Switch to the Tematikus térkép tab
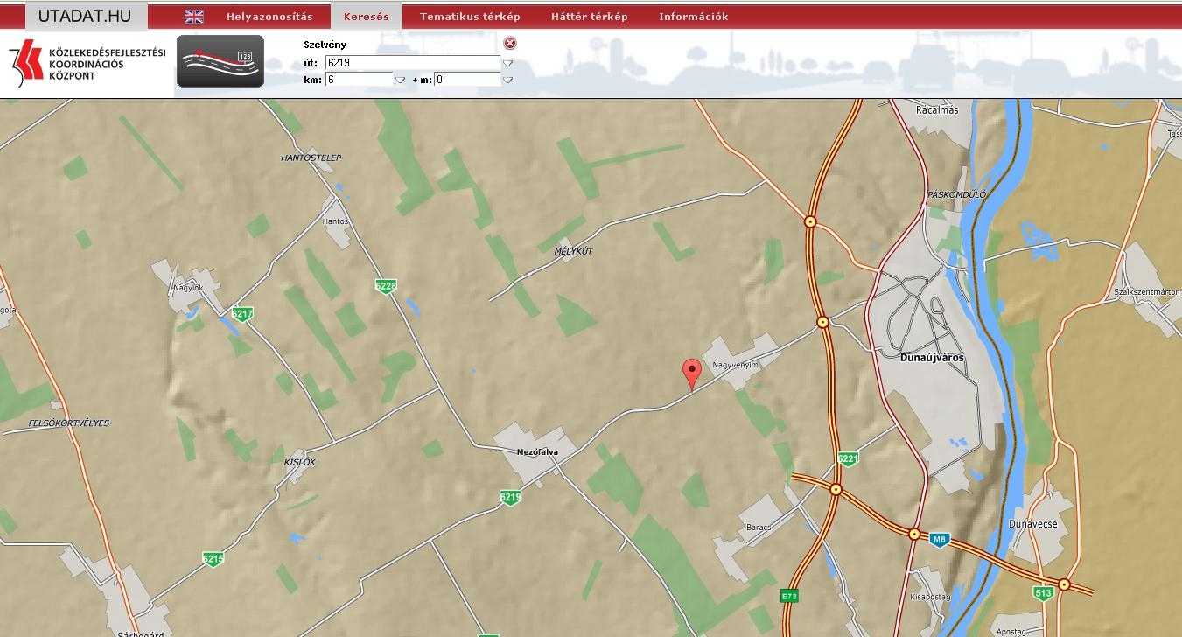The width and height of the screenshot is (1182, 637). 470,17
